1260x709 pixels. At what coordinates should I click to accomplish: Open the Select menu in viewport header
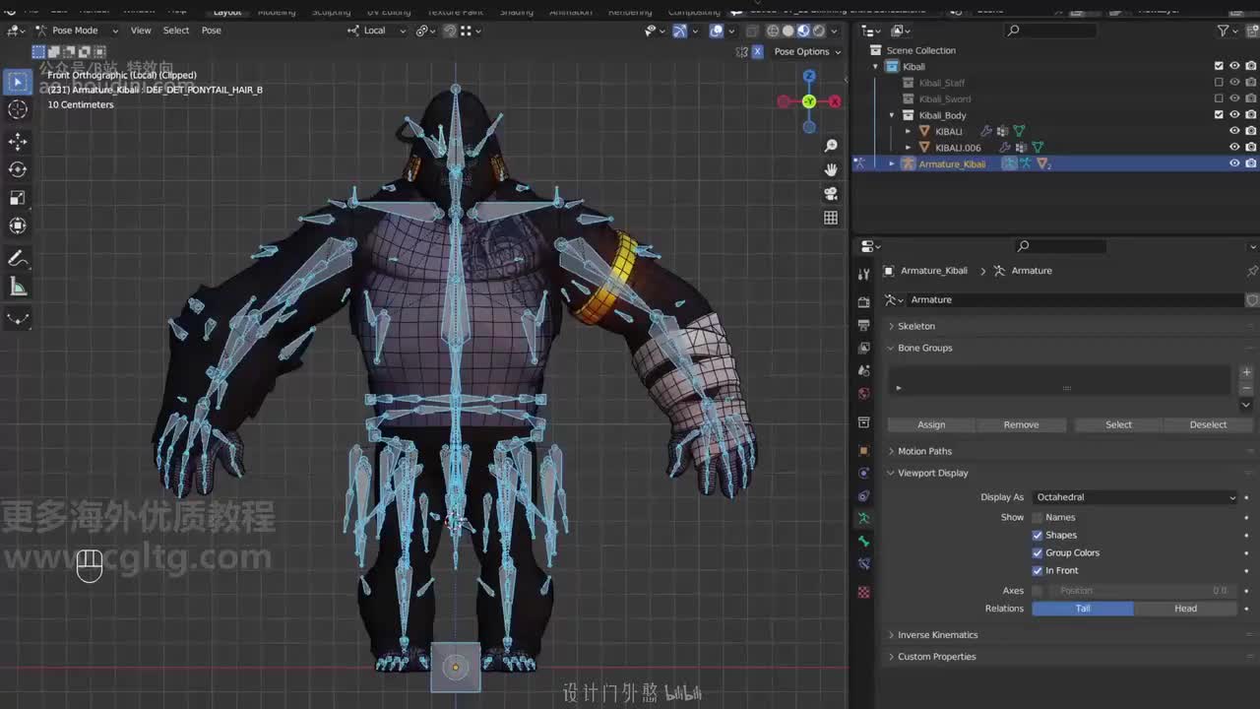coord(176,31)
